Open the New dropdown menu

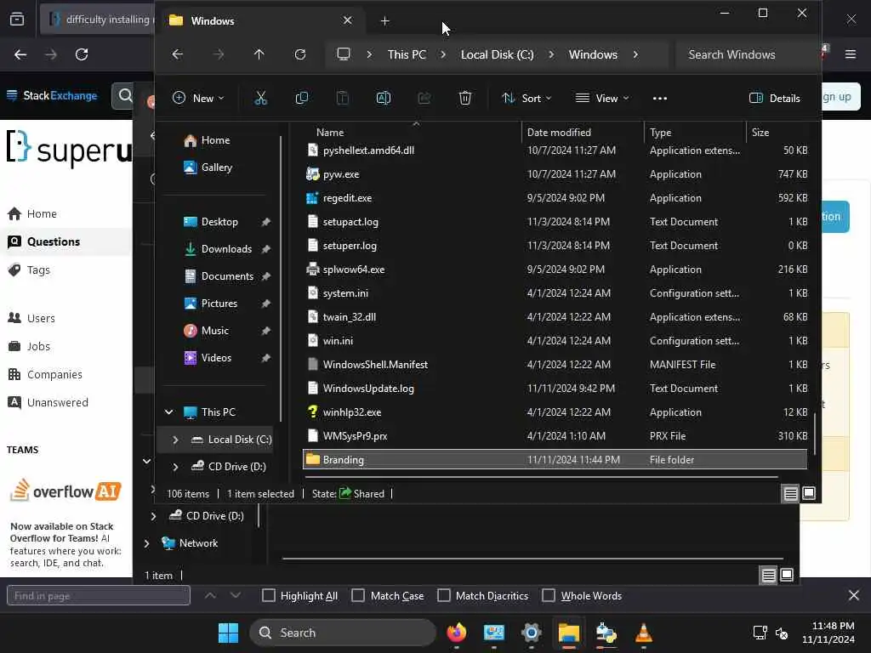[x=197, y=99]
